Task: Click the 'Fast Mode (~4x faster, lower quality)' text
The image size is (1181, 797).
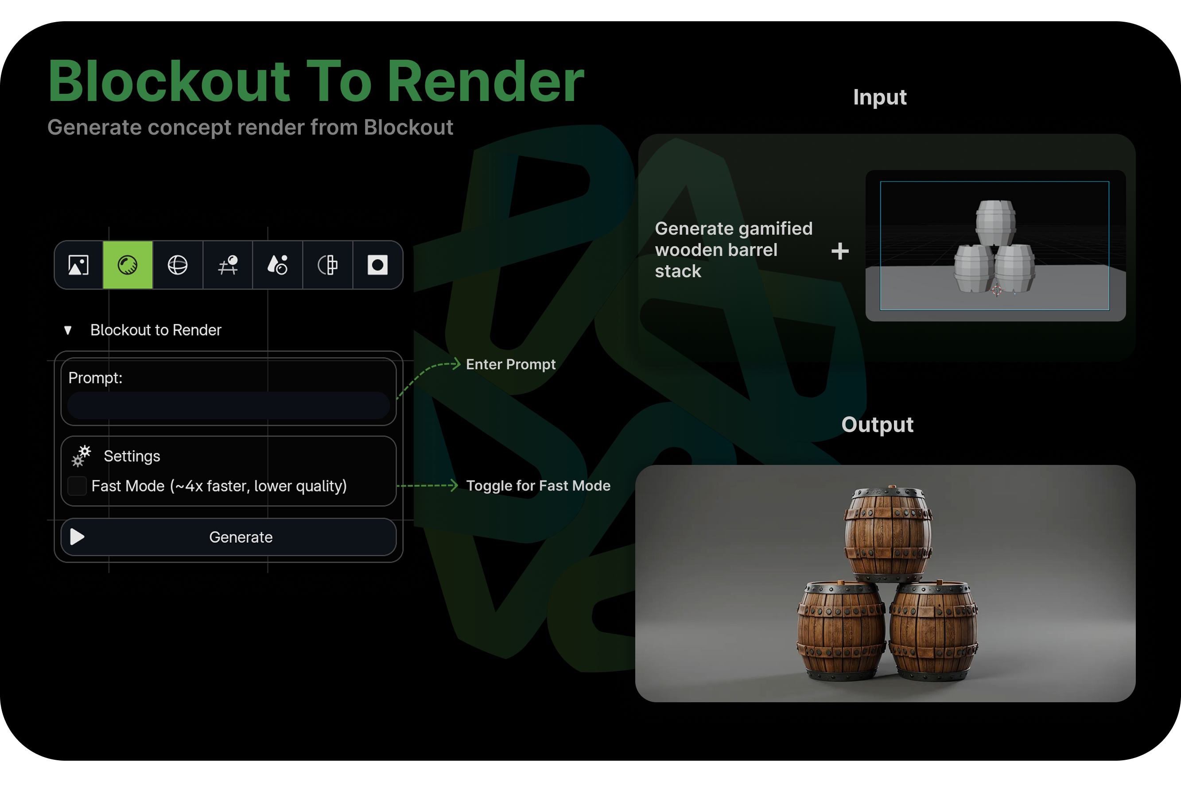Action: click(x=219, y=486)
